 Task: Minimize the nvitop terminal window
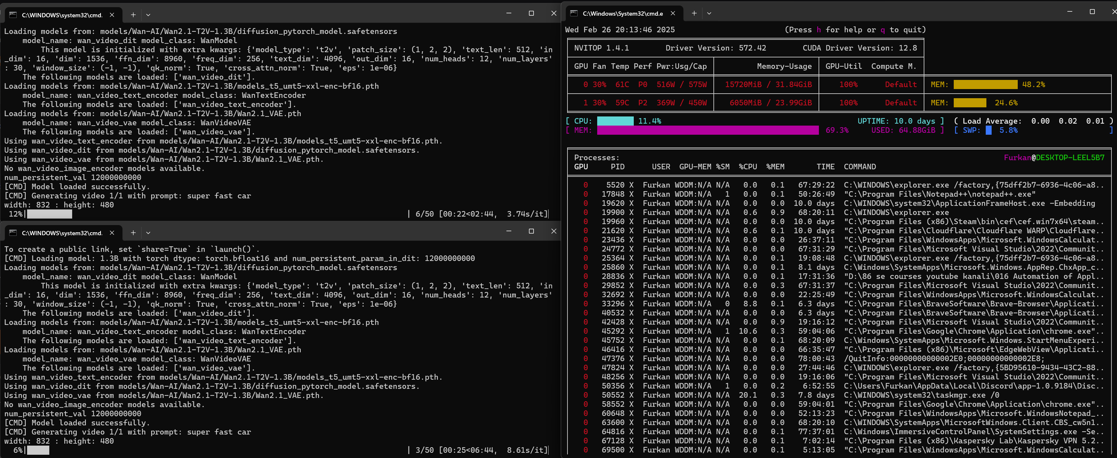coord(1070,12)
